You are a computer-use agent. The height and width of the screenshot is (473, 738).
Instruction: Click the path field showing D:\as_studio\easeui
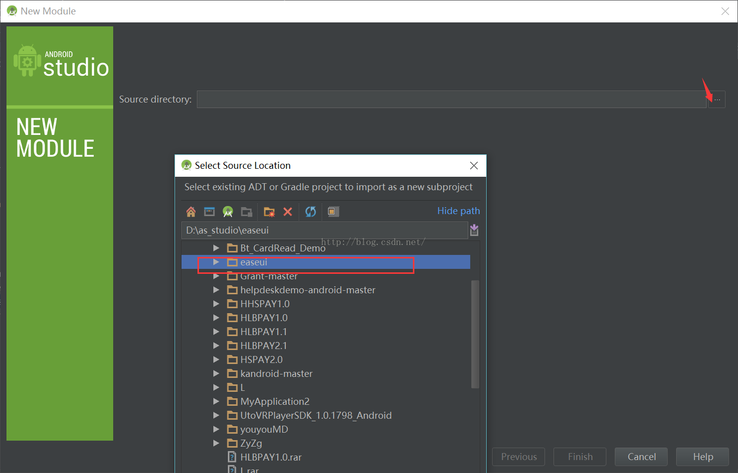tap(325, 230)
